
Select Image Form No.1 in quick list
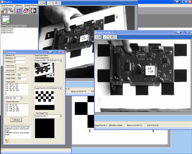point(7,31)
